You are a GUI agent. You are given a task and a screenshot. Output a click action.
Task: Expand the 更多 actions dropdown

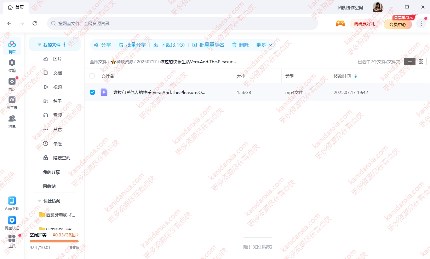tap(264, 45)
